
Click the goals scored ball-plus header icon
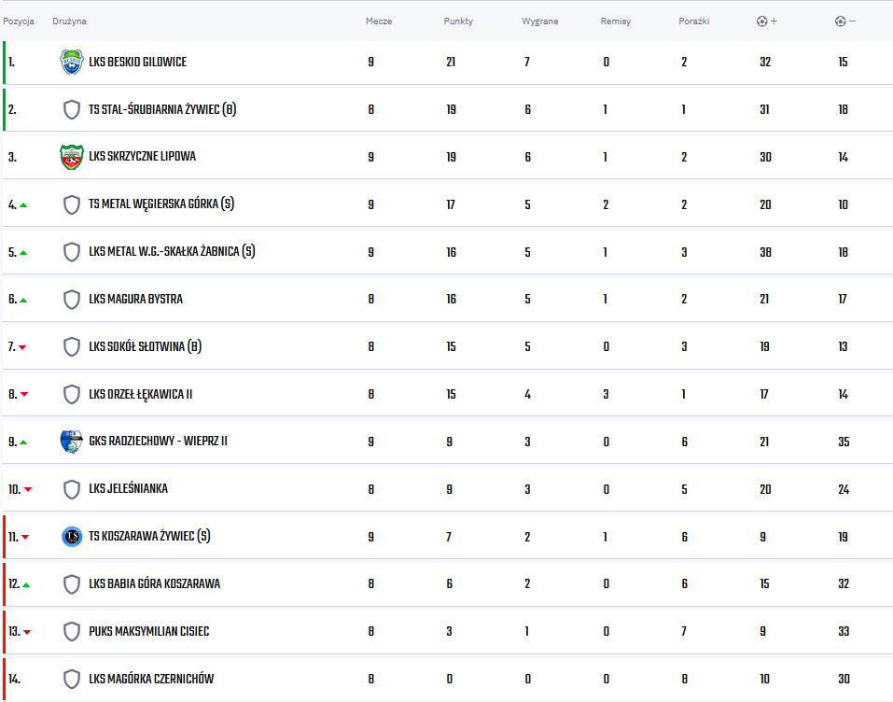[767, 21]
